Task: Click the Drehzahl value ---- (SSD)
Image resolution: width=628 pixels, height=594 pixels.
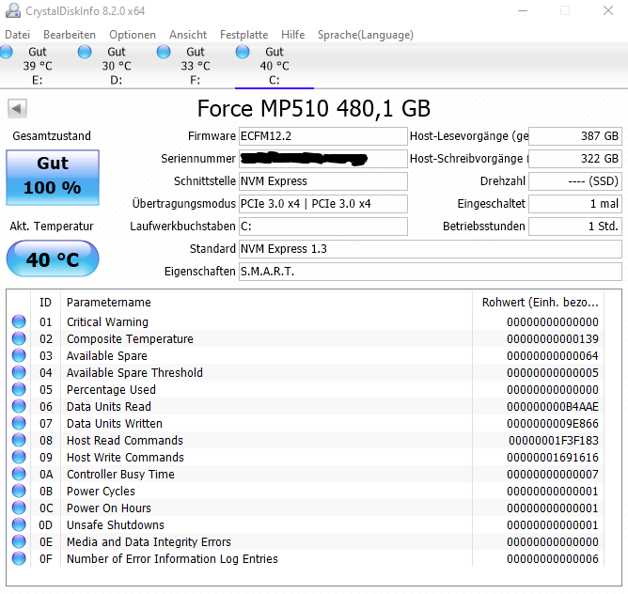Action: [575, 181]
